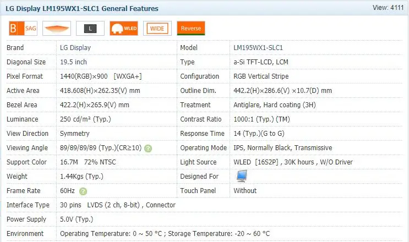Click viewing angle '89/89/89/89 (Typ.)(CR≥10)'
Screen dimensions: 409x242
101,148
